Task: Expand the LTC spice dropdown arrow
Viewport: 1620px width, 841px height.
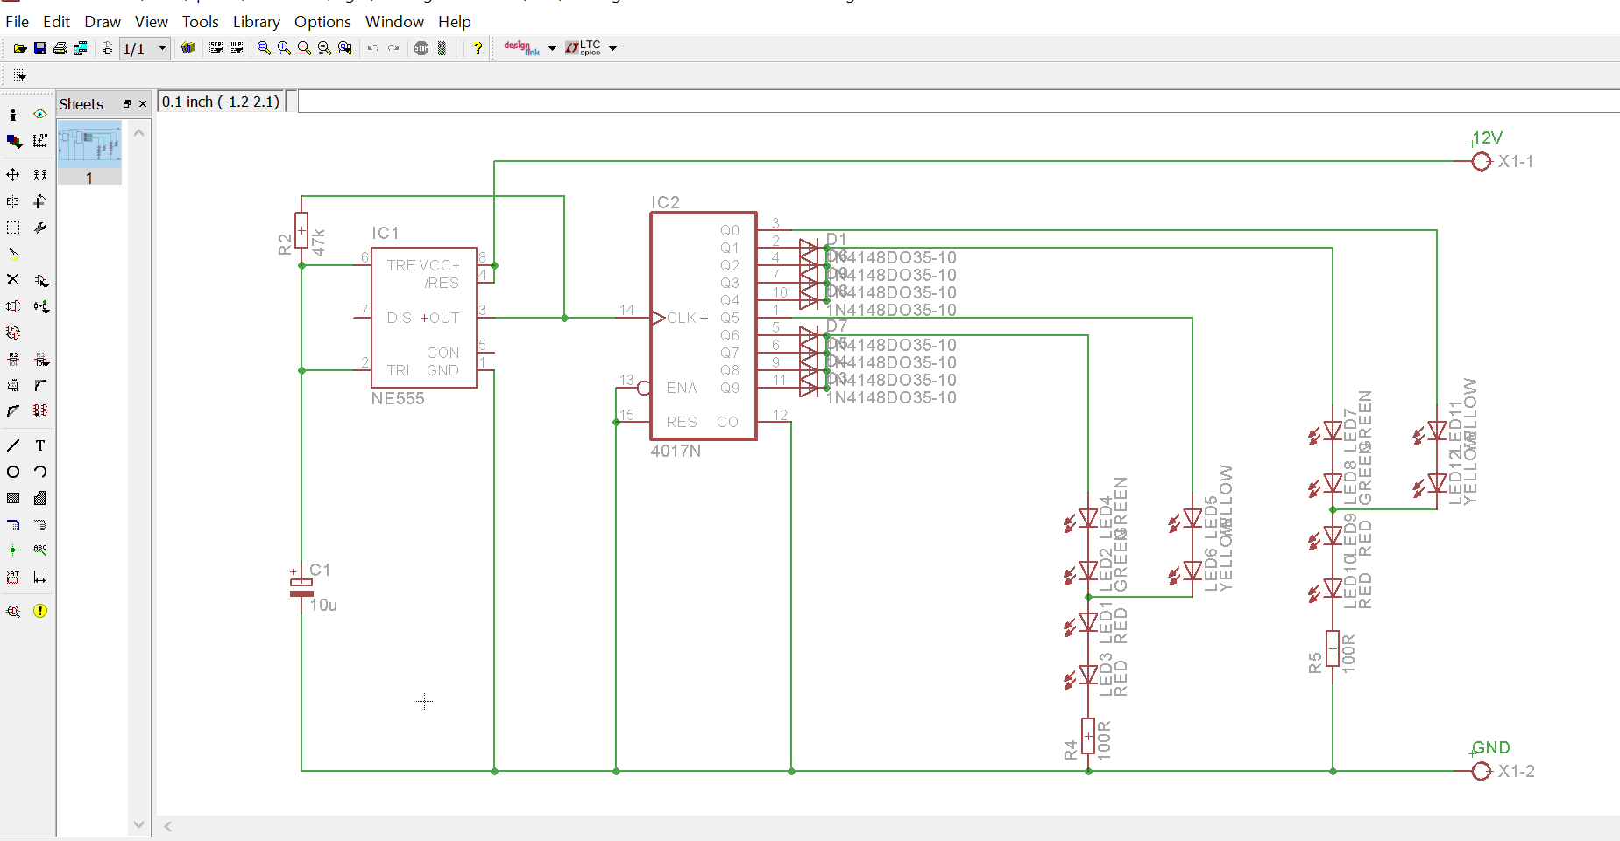Action: (612, 48)
